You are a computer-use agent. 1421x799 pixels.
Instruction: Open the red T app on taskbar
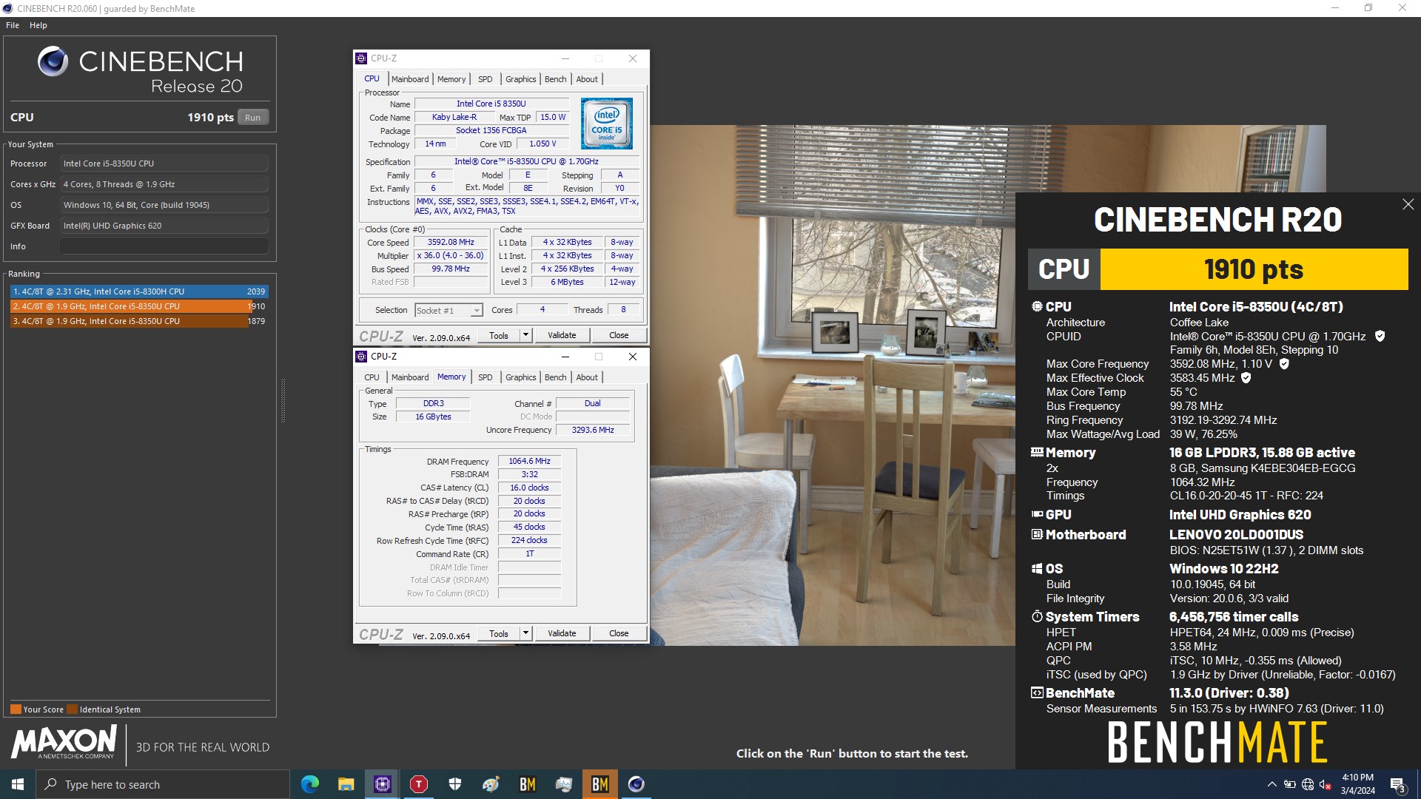coord(419,784)
